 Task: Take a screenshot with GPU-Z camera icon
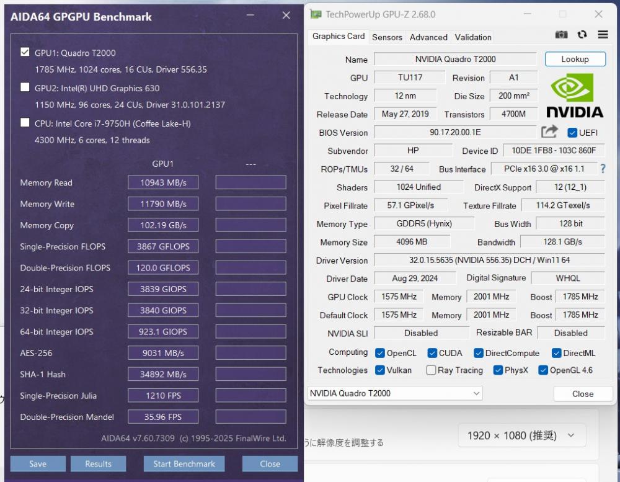pyautogui.click(x=561, y=35)
